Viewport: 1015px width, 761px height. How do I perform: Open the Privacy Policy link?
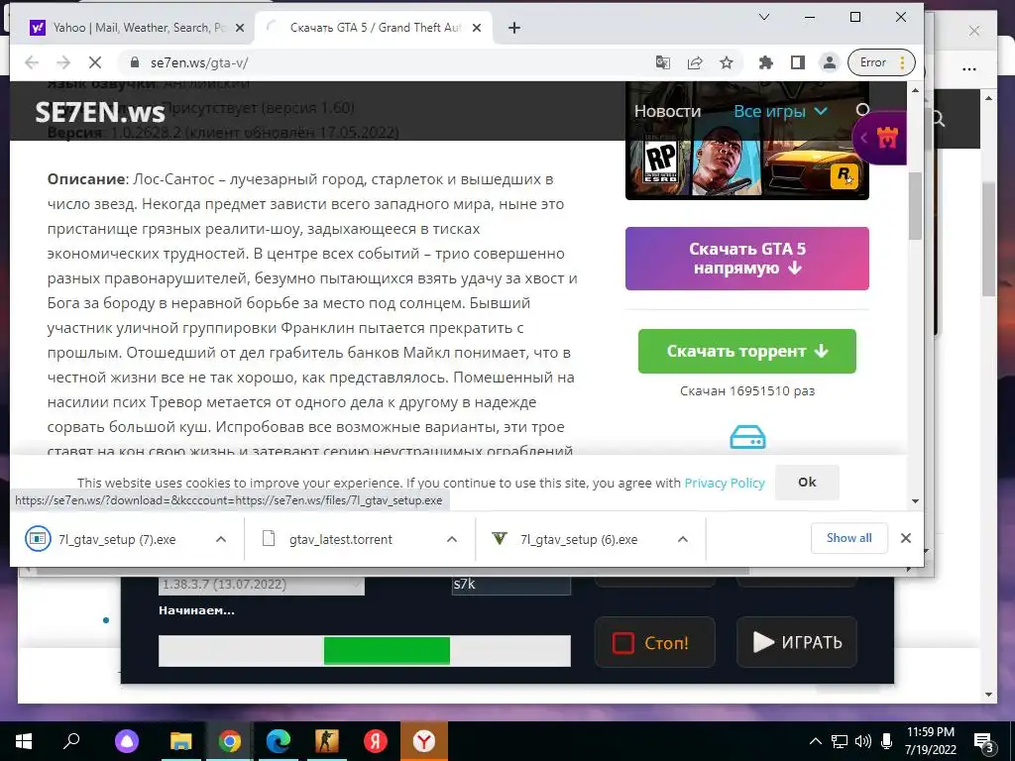pos(725,483)
